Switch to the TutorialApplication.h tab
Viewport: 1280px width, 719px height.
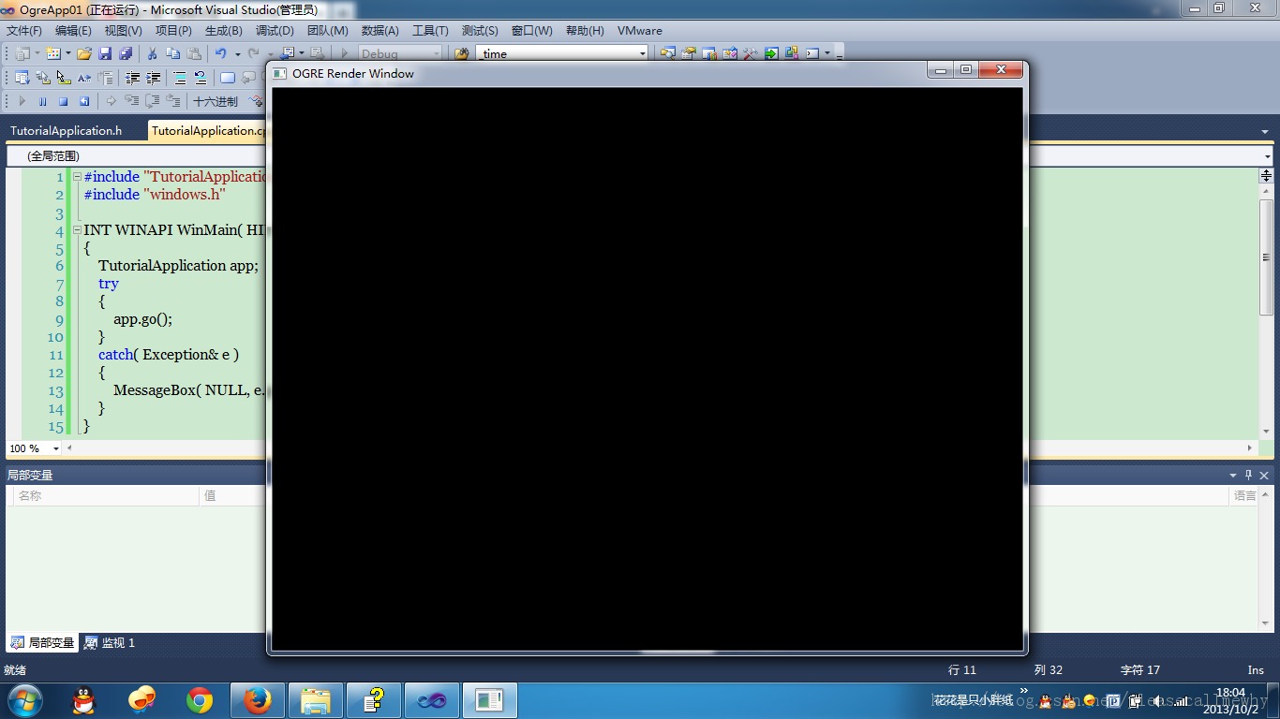(x=67, y=131)
